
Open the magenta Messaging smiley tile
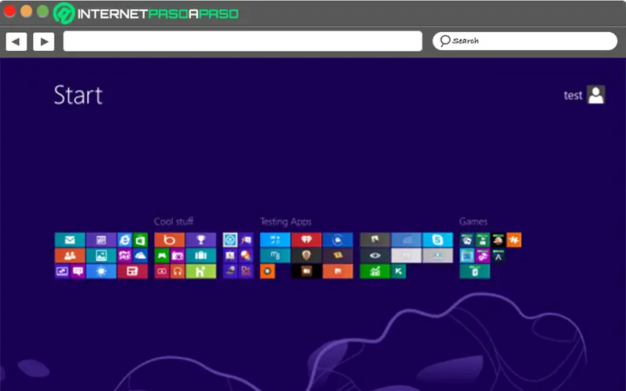pos(77,271)
